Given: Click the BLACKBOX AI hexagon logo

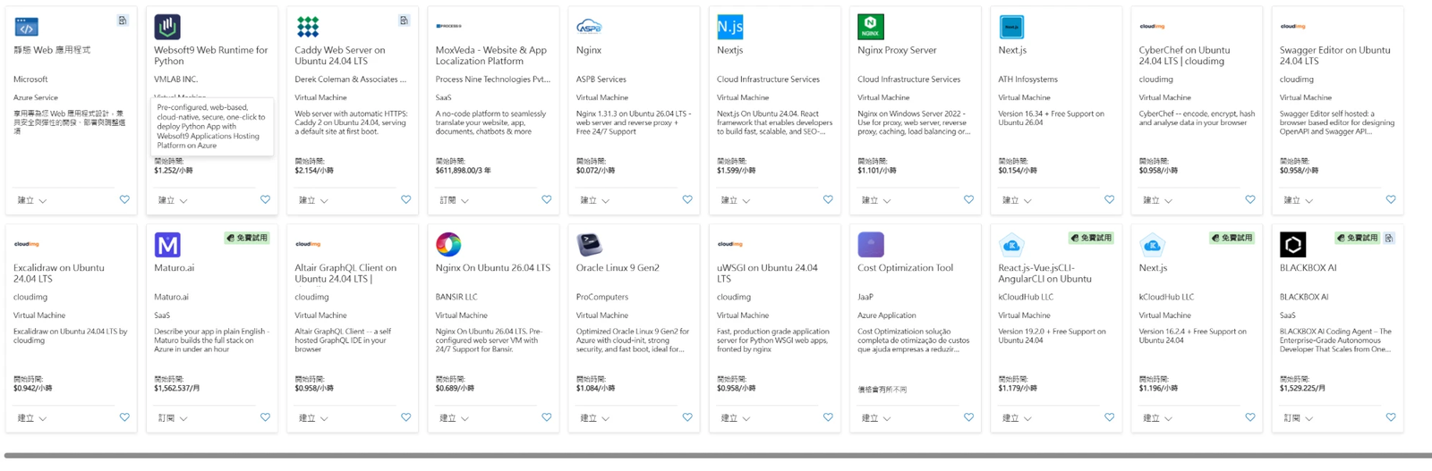Looking at the screenshot, I should pyautogui.click(x=1292, y=244).
